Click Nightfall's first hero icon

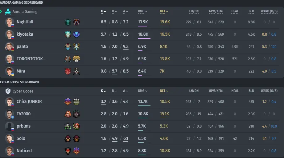(68, 22)
